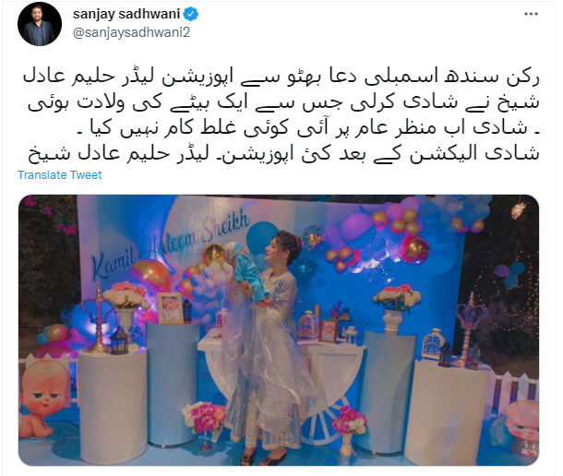Open the attached party photo
The width and height of the screenshot is (563, 476).
click(x=279, y=330)
